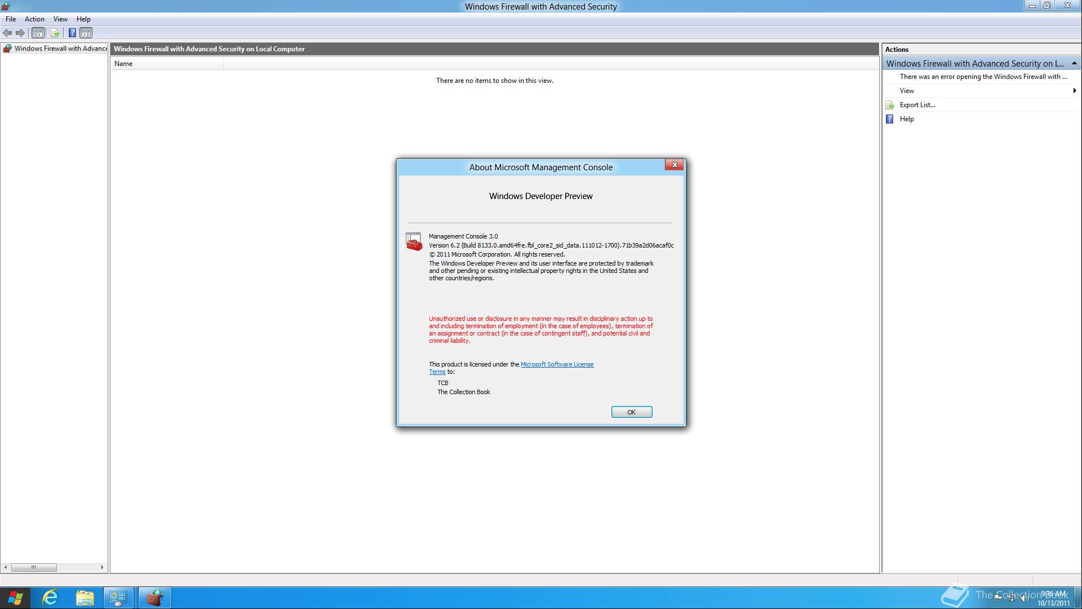Viewport: 1082px width, 609px height.
Task: Close the About Microsoft Management Console dialog
Action: tap(675, 165)
